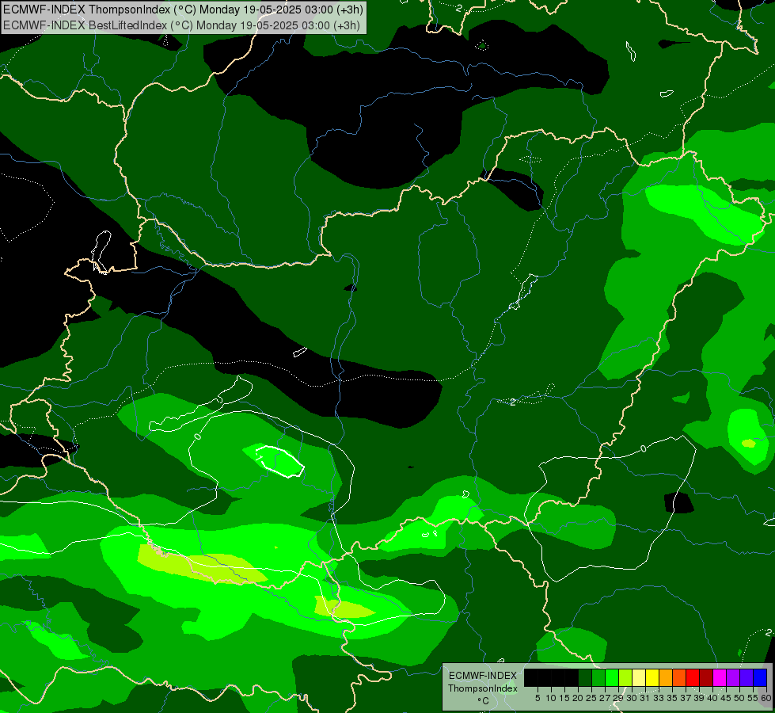The height and width of the screenshot is (713, 775).
Task: Click the legend tick value 29
Action: (x=619, y=698)
